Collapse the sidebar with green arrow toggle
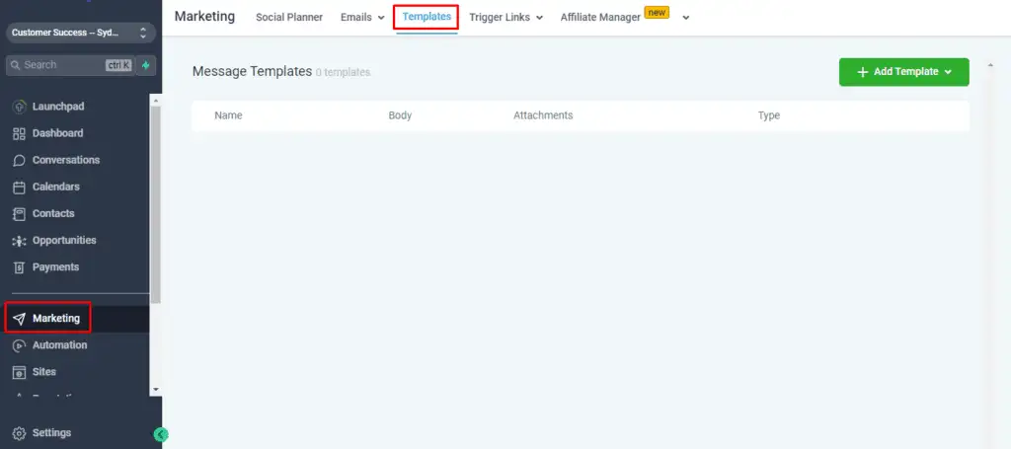The width and height of the screenshot is (1011, 449). click(x=161, y=434)
